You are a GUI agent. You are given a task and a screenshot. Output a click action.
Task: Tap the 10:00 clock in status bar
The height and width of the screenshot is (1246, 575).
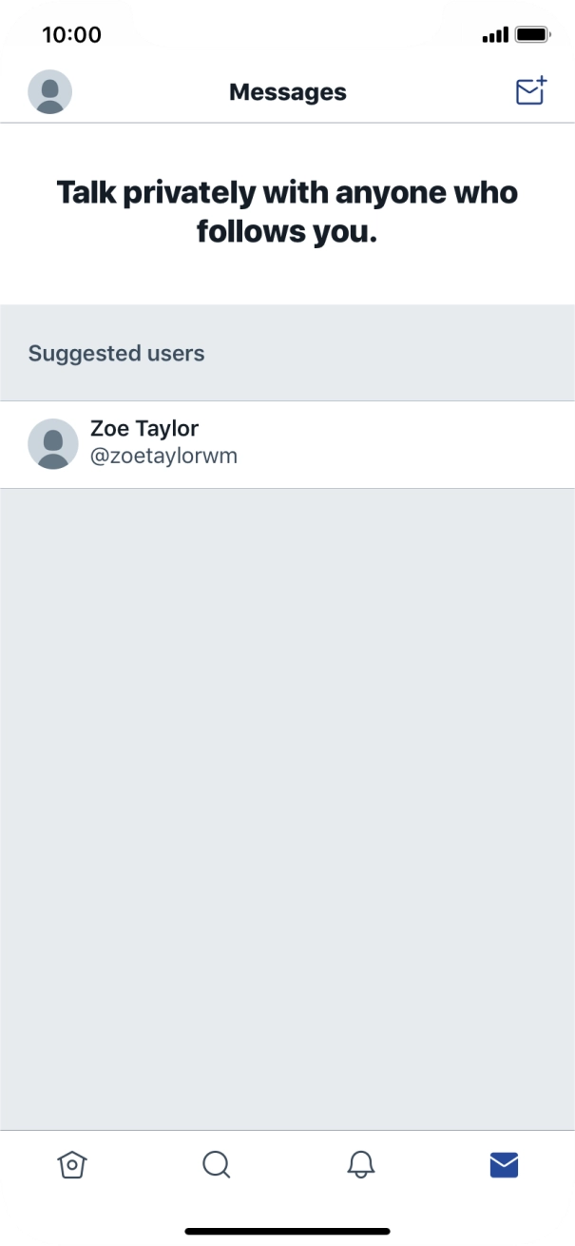[x=71, y=35]
